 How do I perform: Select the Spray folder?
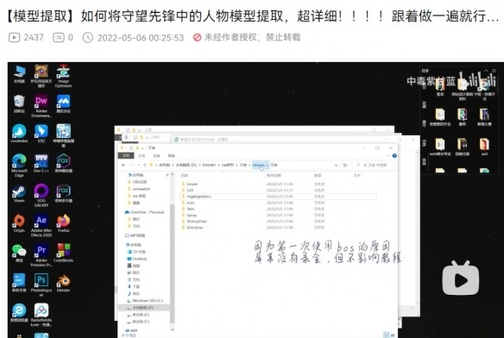192,215
